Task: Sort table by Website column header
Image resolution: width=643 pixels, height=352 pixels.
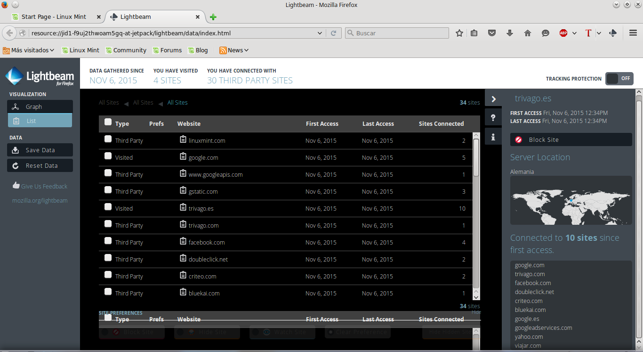Action: point(189,123)
